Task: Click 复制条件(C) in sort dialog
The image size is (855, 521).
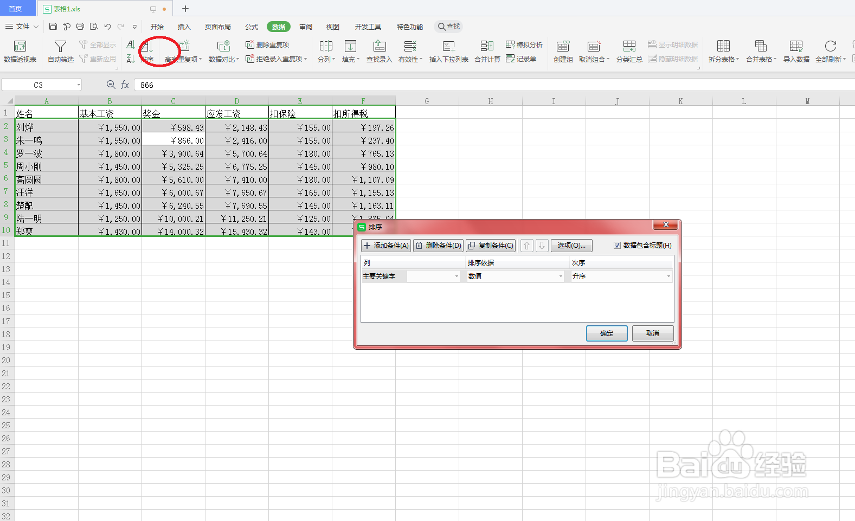Action: click(490, 246)
